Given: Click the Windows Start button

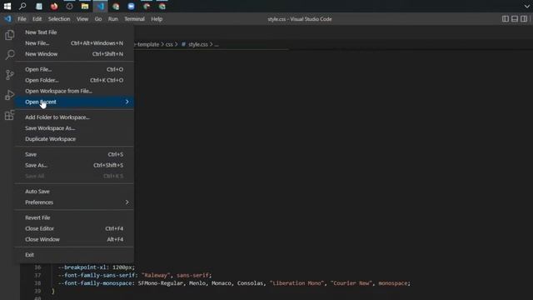Looking at the screenshot, I should coord(7,6).
